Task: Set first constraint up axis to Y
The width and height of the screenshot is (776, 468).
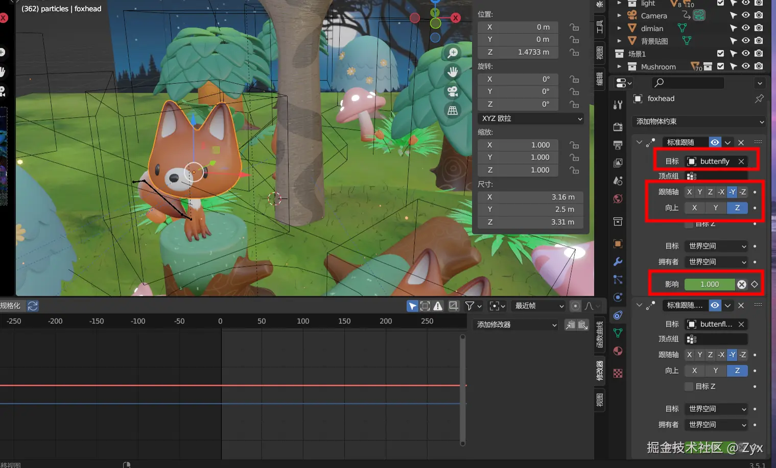Action: click(x=716, y=208)
